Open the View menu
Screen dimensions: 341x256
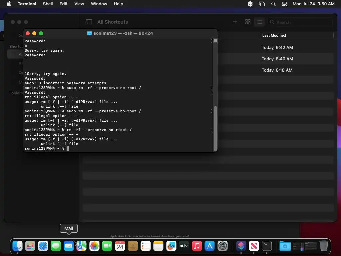point(79,4)
